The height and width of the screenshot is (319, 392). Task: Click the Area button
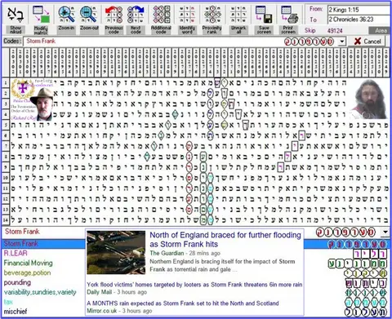coord(381,30)
